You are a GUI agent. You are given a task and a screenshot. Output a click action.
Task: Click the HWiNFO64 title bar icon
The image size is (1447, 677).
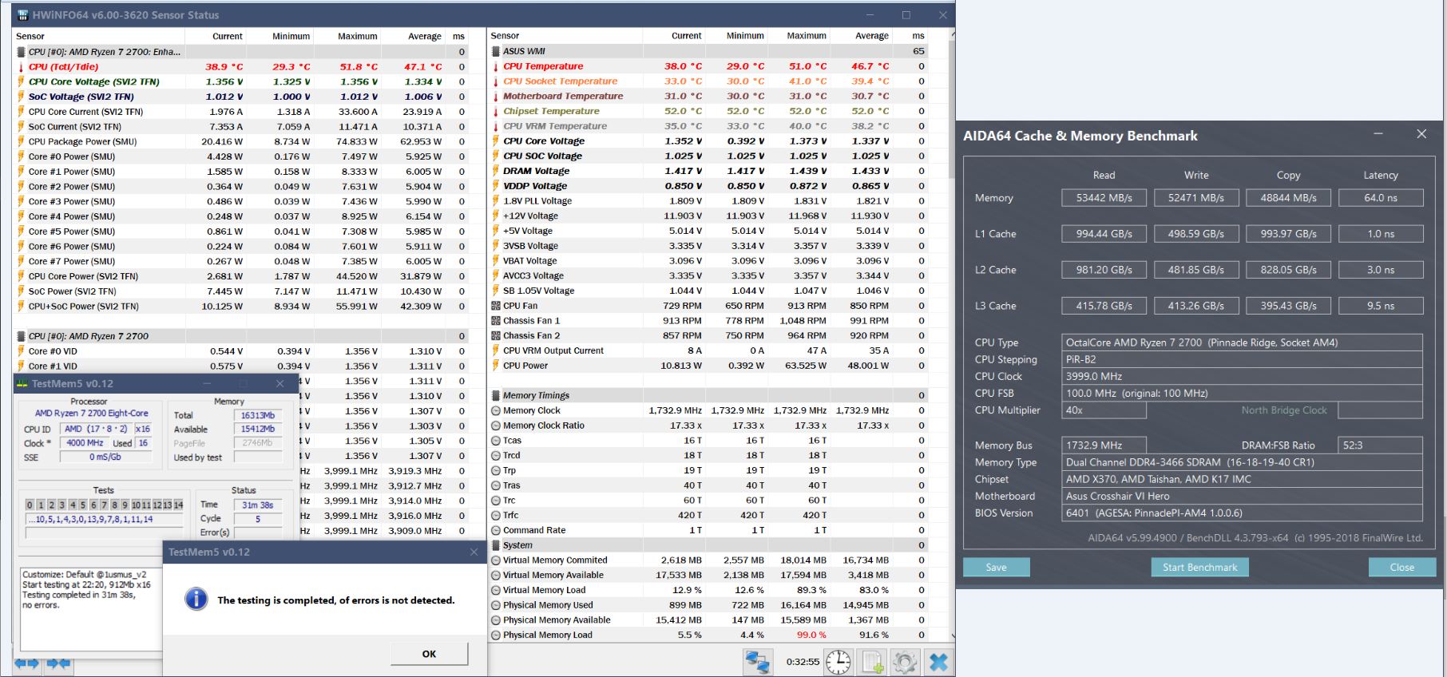click(22, 15)
